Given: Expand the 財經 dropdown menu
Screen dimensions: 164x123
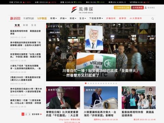Looking at the screenshot, I should [x=73, y=18].
